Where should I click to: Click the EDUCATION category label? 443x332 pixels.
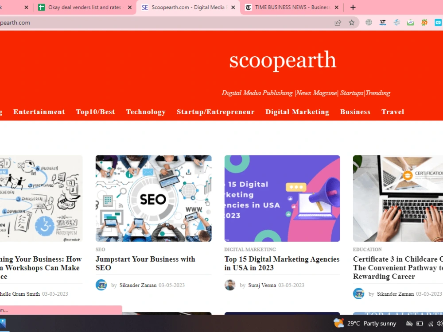tap(367, 250)
